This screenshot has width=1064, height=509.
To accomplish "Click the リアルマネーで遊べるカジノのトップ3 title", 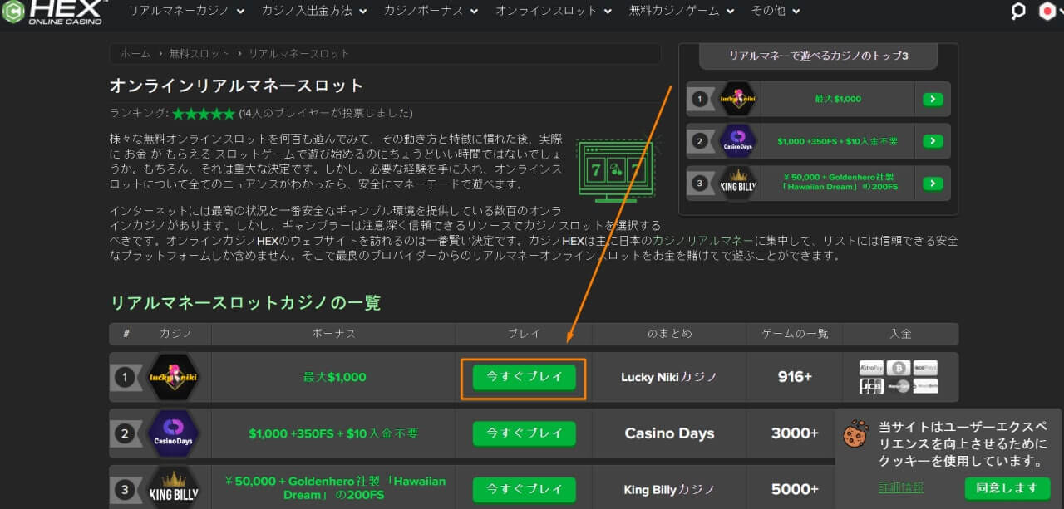I will click(x=818, y=56).
